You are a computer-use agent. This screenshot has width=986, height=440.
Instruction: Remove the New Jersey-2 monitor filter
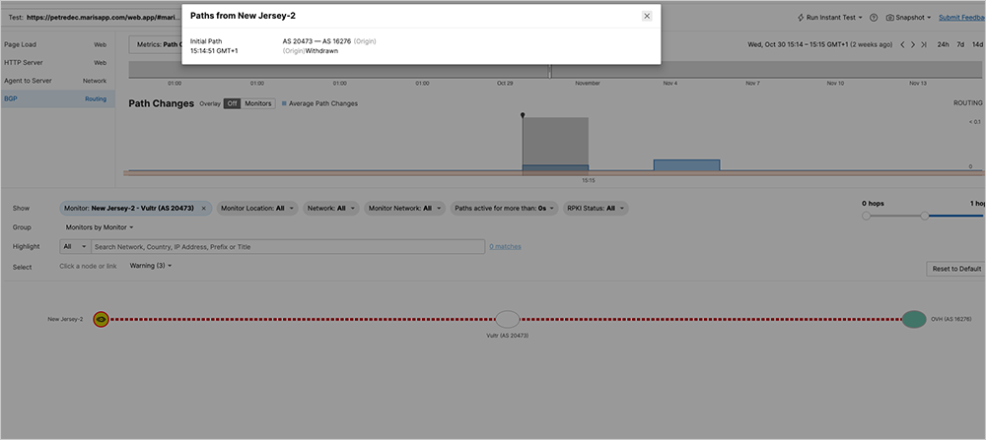204,209
